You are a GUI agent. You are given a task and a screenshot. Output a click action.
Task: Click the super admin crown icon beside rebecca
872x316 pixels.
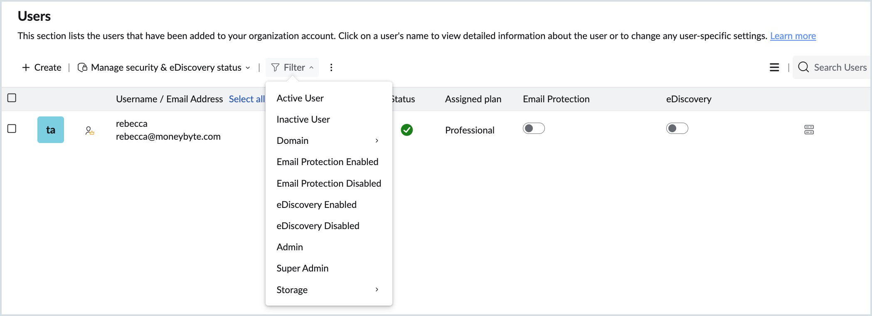pos(89,131)
